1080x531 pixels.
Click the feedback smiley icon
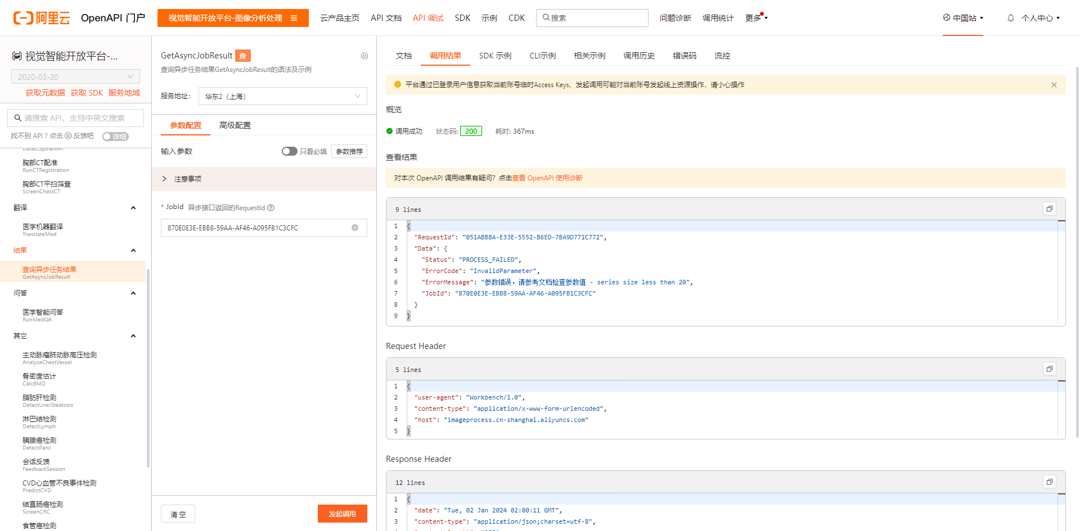click(x=68, y=136)
